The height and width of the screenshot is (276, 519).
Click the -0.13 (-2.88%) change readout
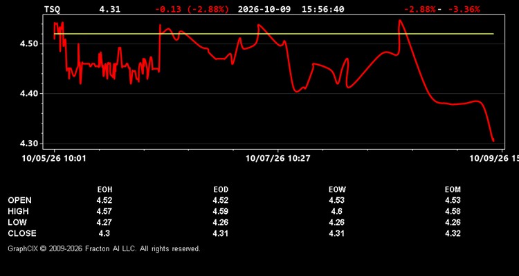point(192,9)
